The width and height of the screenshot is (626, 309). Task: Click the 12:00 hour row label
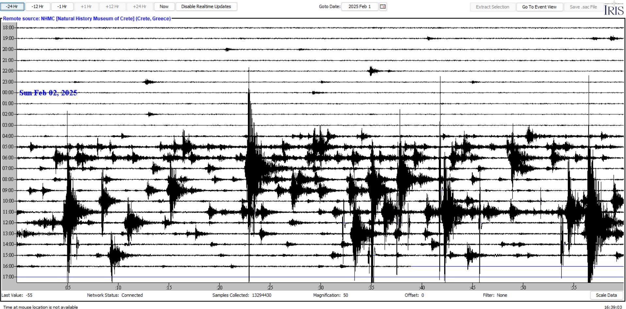point(8,223)
